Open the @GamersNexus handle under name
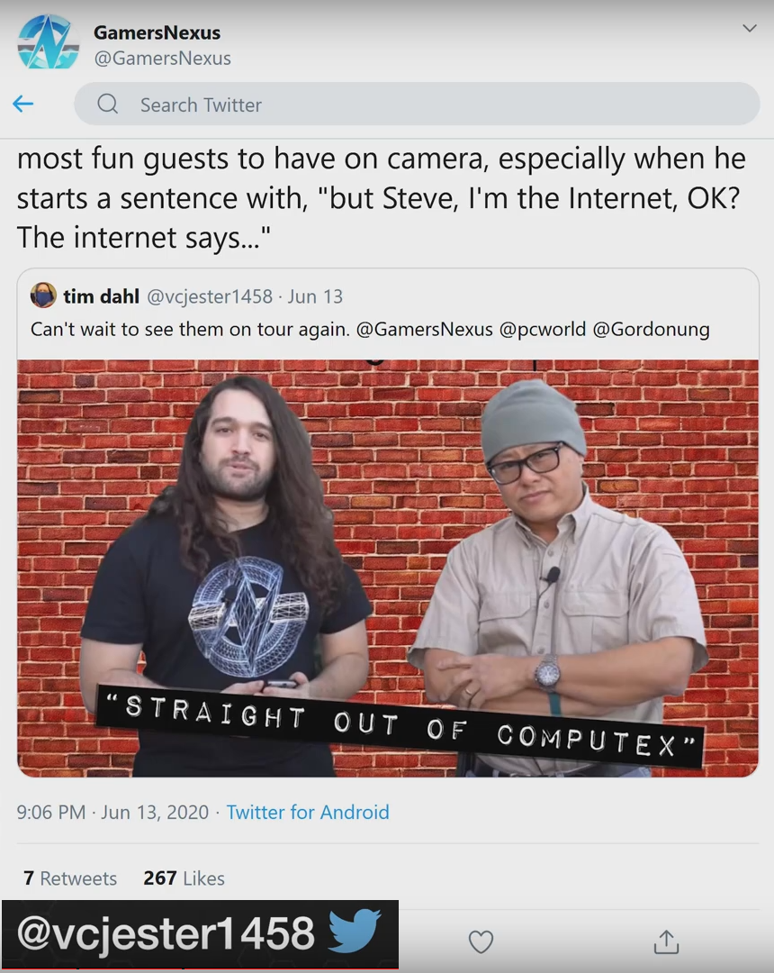 coord(162,59)
